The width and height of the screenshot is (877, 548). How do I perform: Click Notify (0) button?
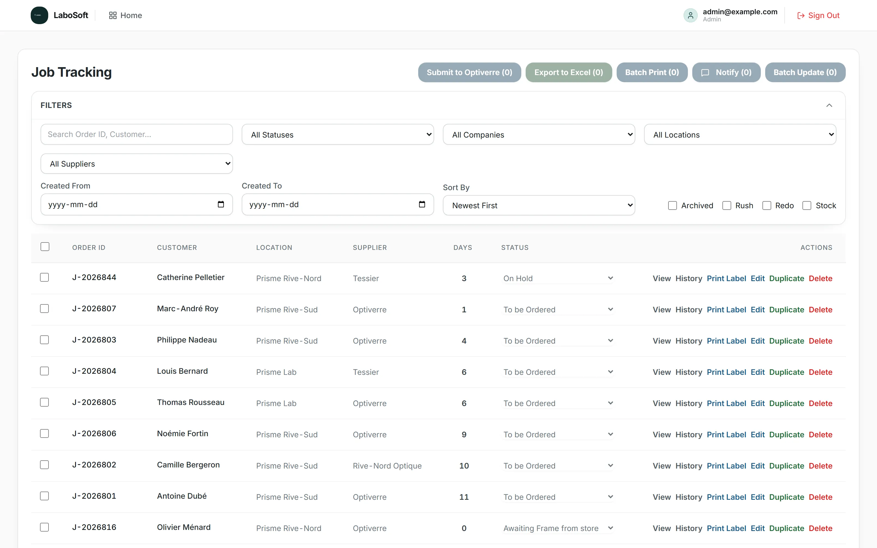pos(726,73)
